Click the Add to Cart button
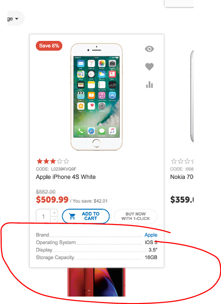The height and width of the screenshot is (304, 221). tap(85, 216)
